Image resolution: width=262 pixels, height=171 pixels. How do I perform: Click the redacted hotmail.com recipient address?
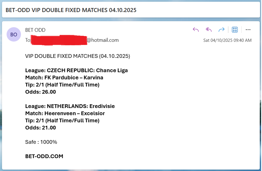pyautogui.click(x=75, y=40)
